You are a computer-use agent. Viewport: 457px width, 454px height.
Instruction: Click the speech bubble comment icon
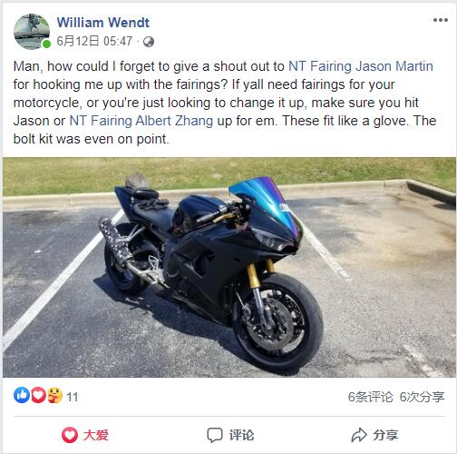click(215, 435)
